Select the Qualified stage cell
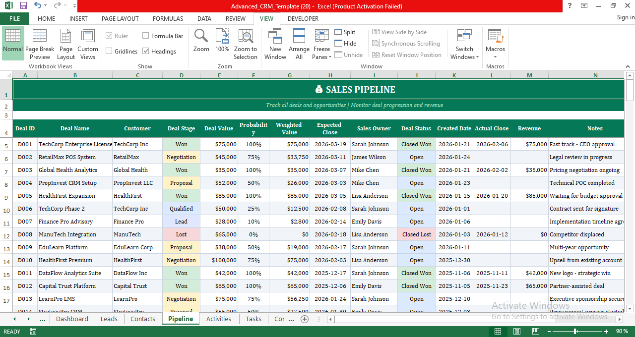This screenshot has height=337, width=635. [x=182, y=209]
